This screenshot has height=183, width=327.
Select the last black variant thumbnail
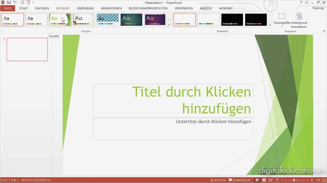(256, 20)
